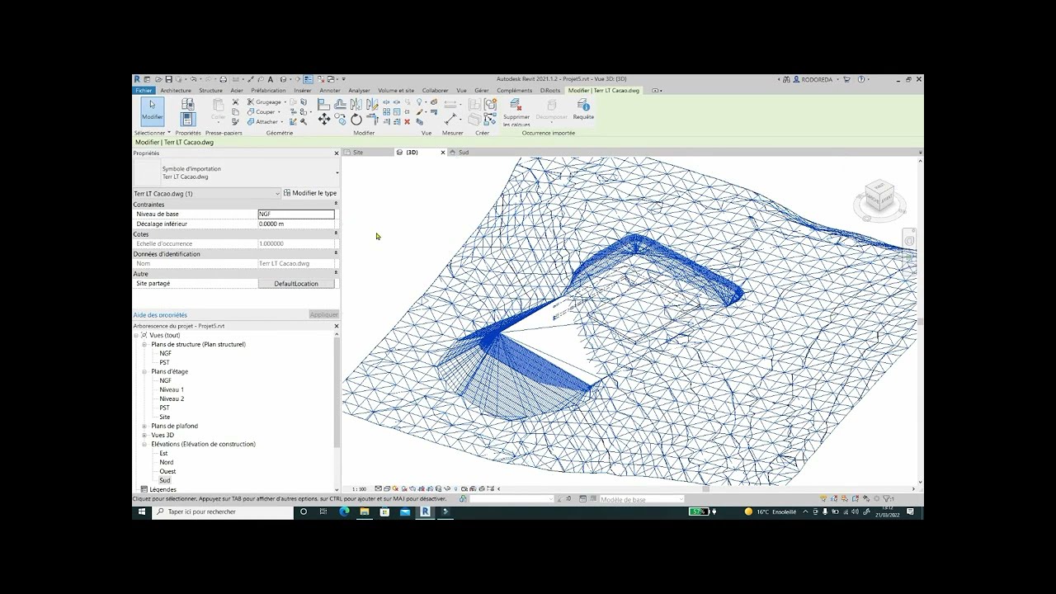1056x594 pixels.
Task: Switch to the Sud view tab
Action: pos(464,152)
